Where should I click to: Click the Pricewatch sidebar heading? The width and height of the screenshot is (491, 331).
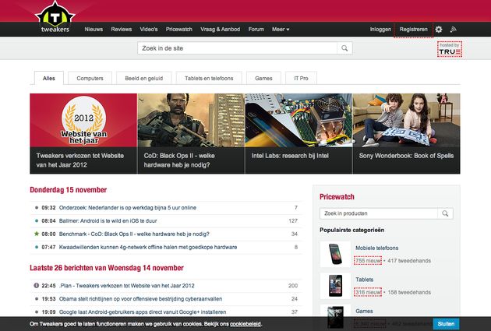(337, 197)
